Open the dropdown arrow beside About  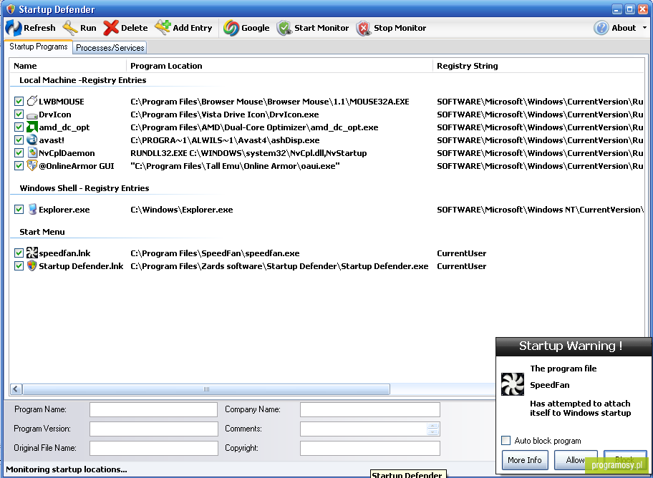644,28
